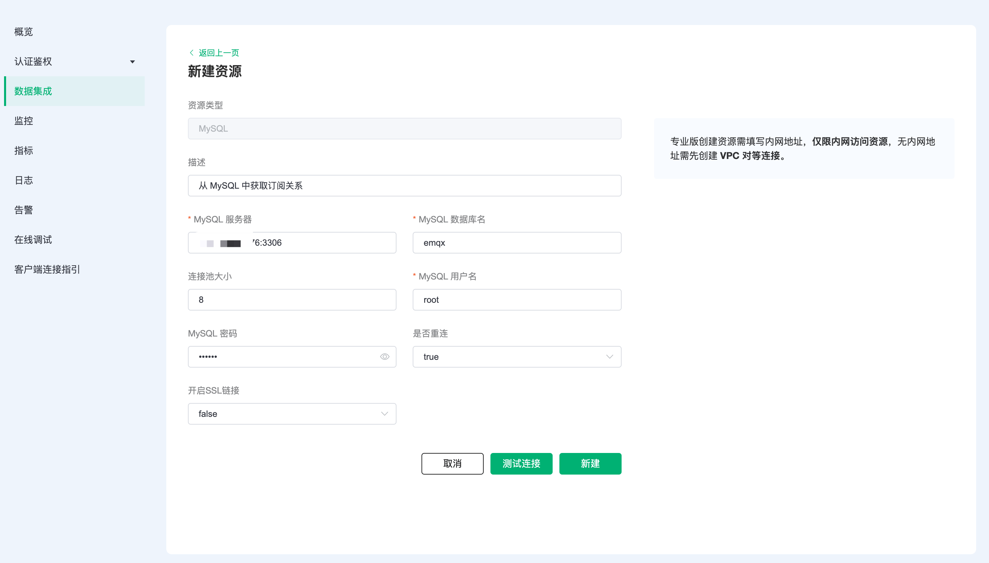
Task: Open 客户端连接指引 page
Action: click(47, 269)
